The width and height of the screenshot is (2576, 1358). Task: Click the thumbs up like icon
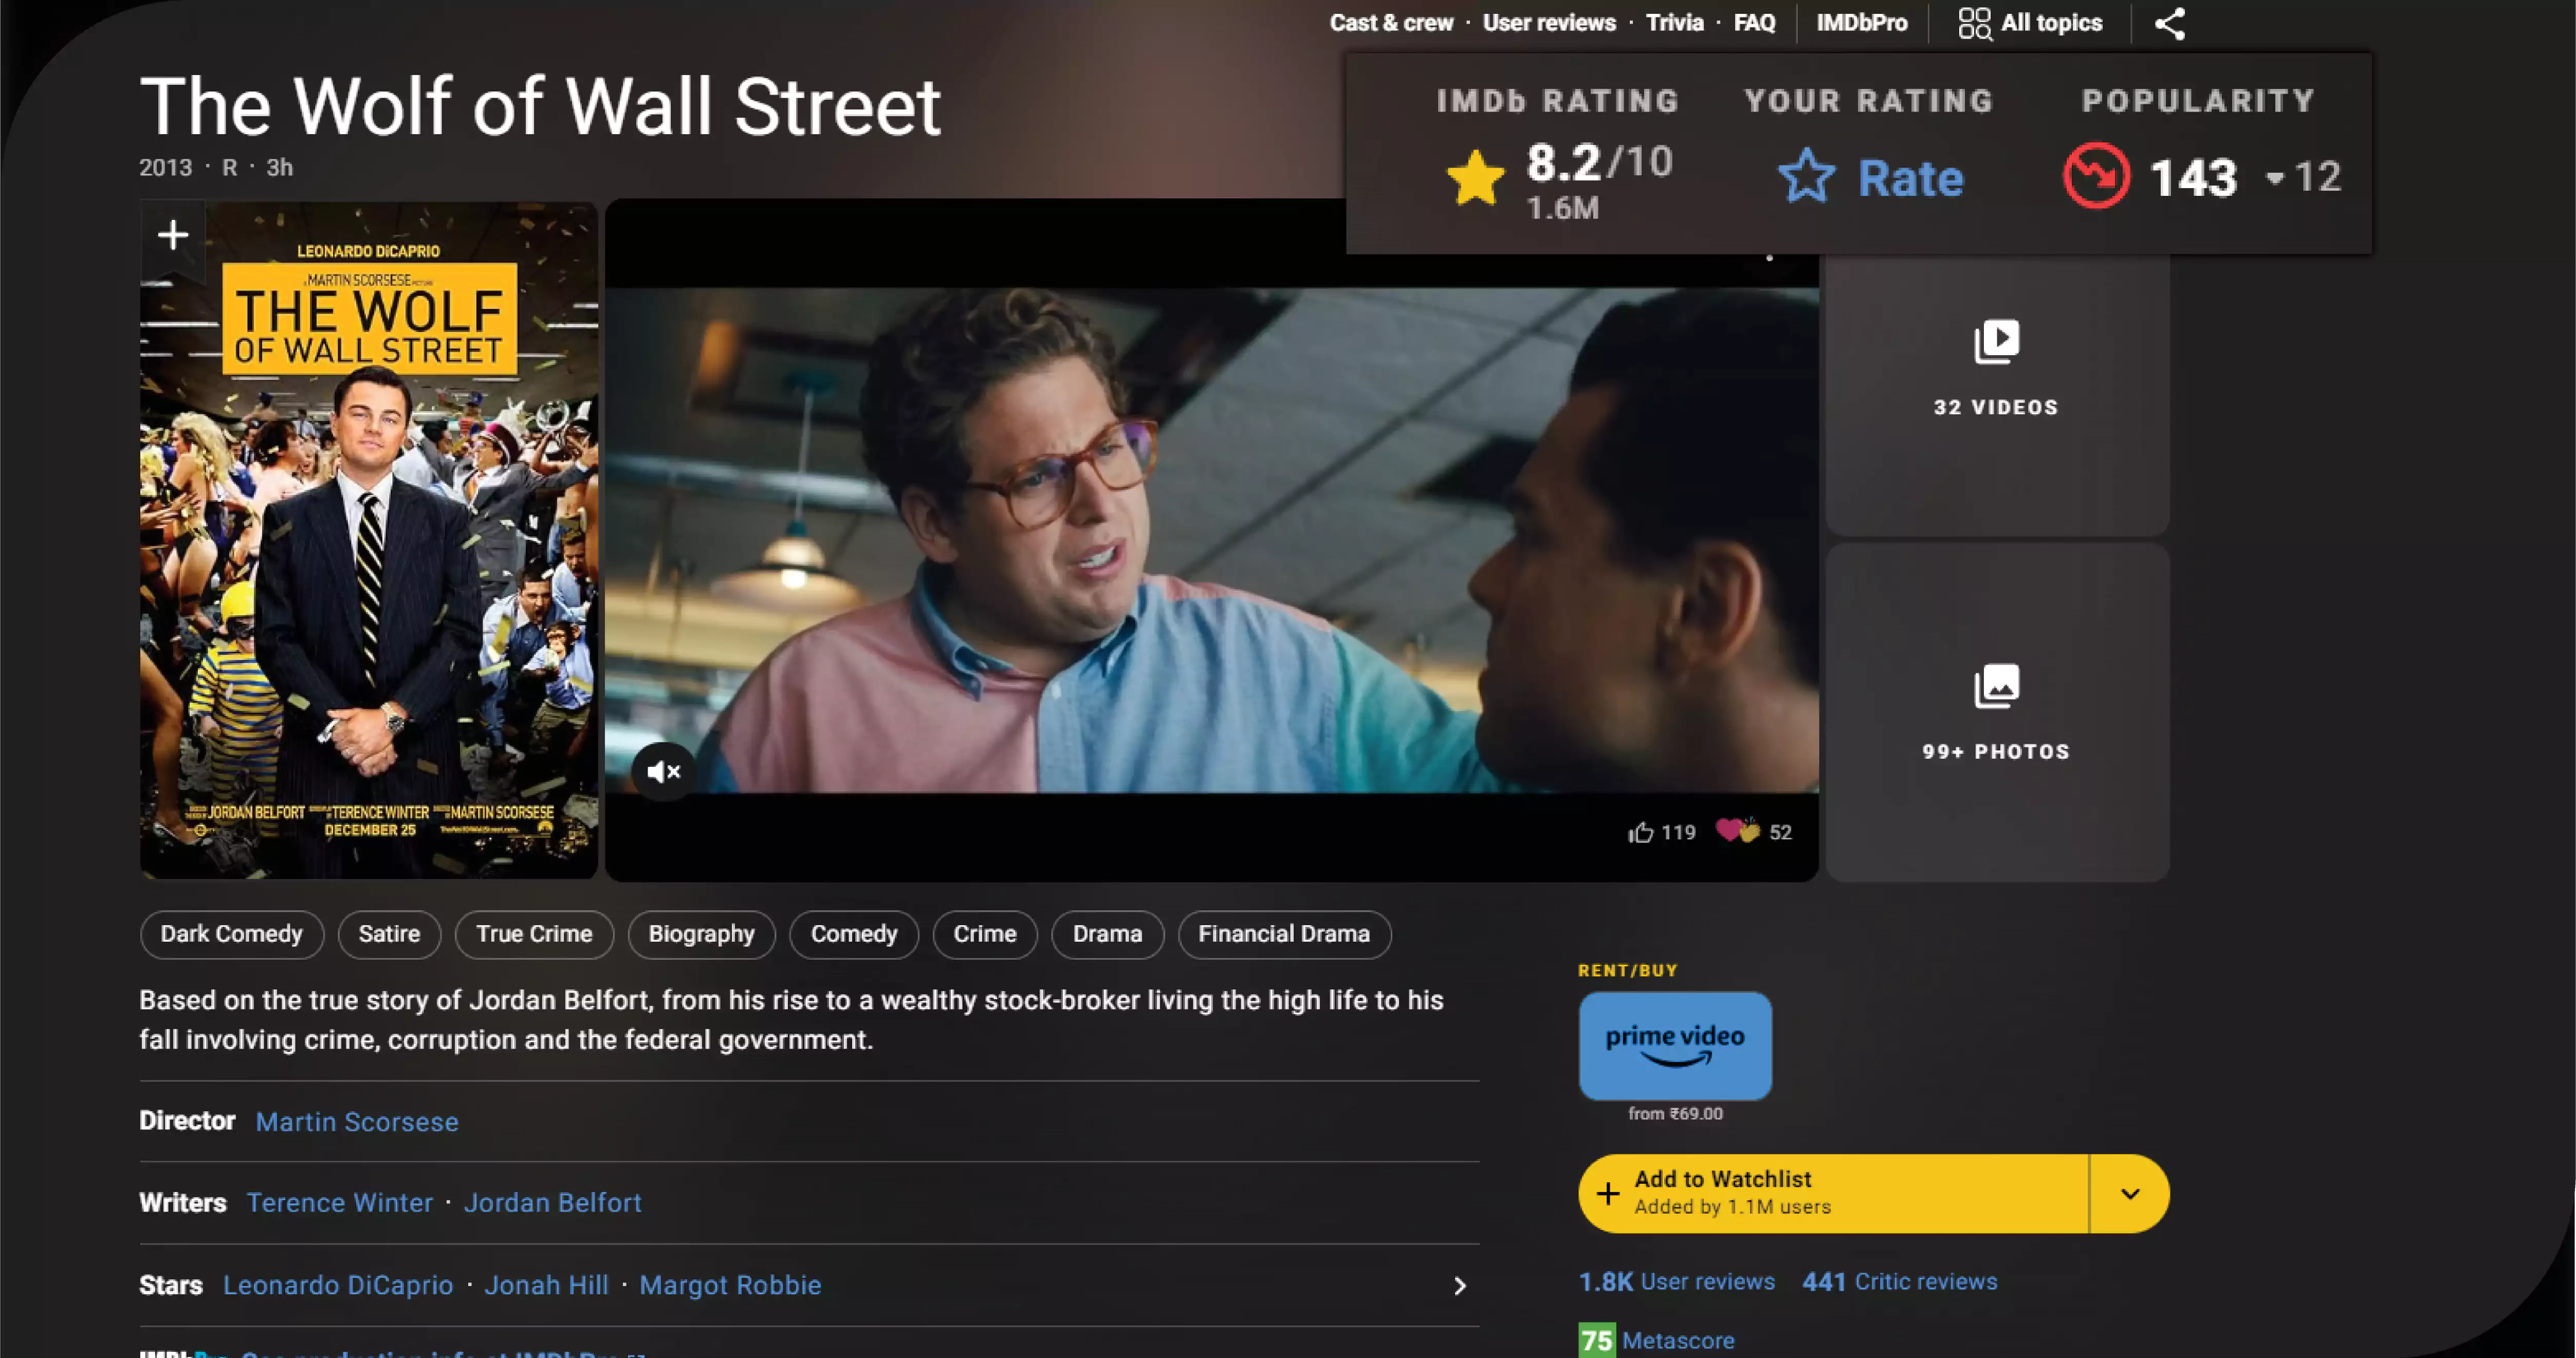[x=1640, y=832]
